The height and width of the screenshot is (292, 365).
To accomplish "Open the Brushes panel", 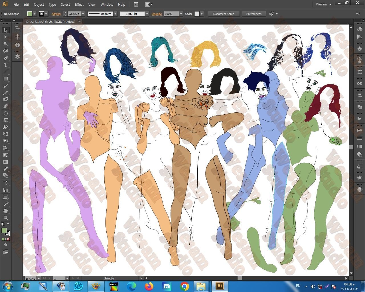I will click(360, 60).
